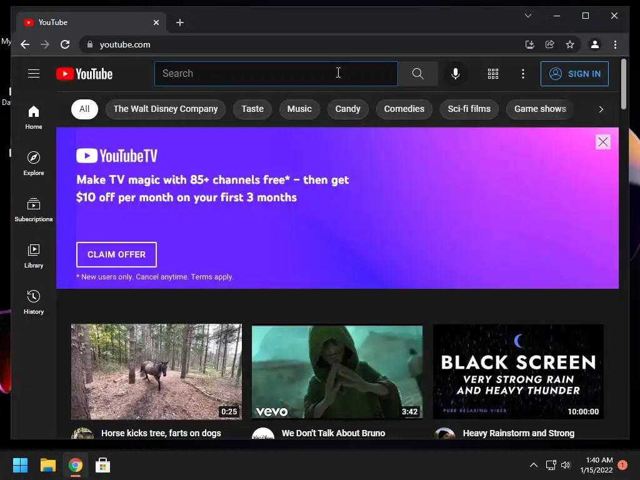
Task: Open the Chrome three-dot menu
Action: point(615,44)
